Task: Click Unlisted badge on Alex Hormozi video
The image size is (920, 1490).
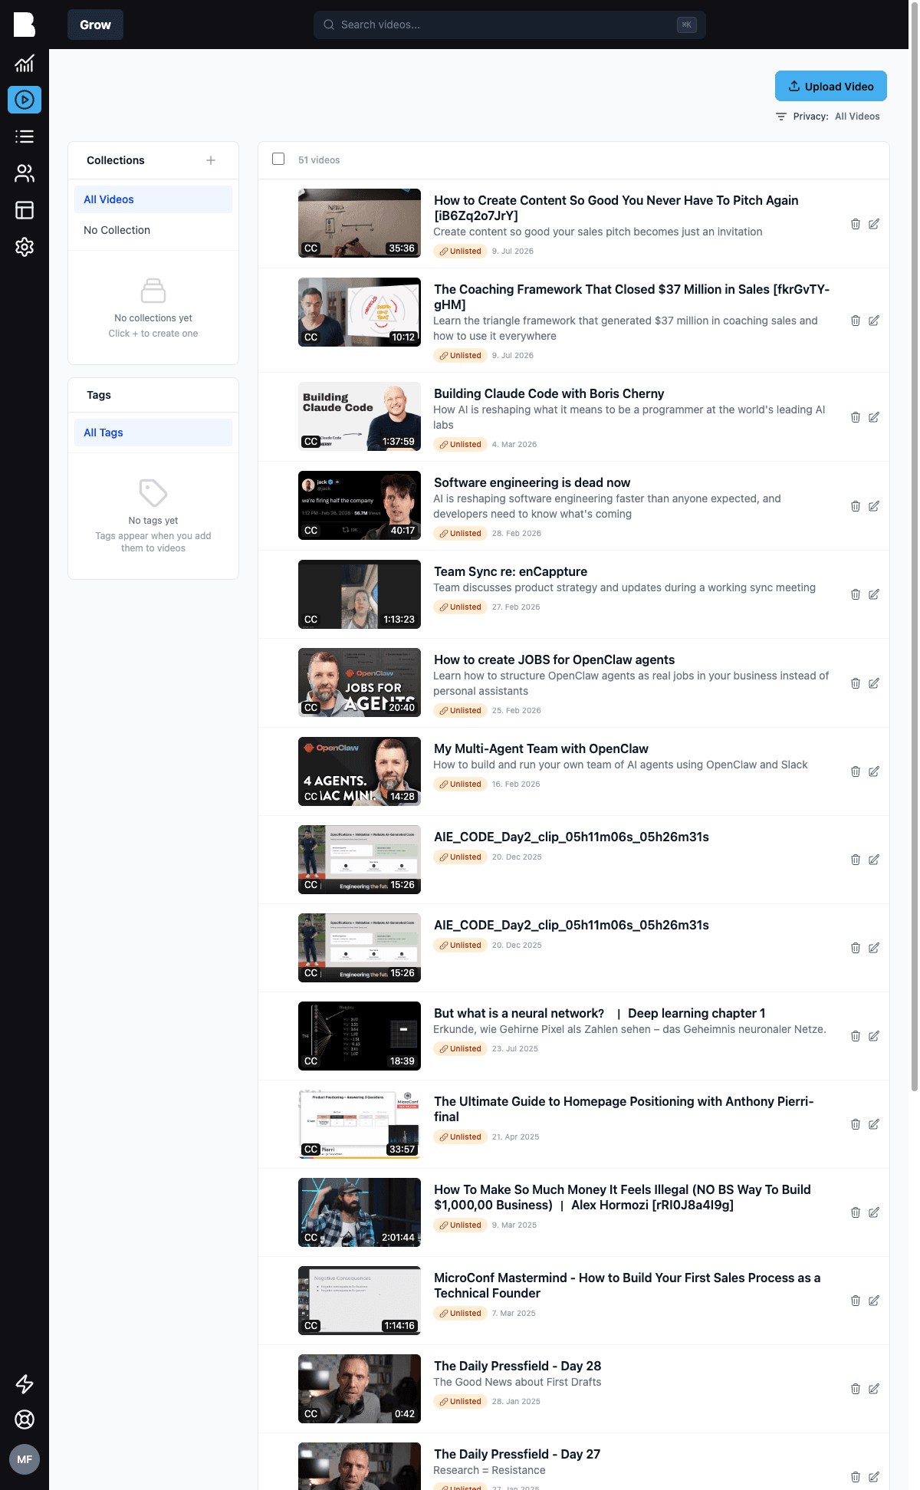Action: coord(461,1225)
